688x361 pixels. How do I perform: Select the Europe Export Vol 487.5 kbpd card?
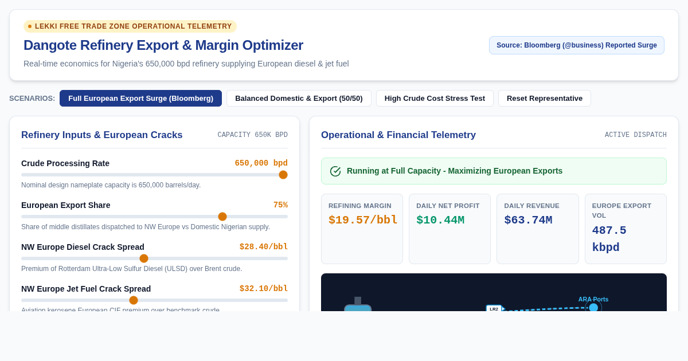[626, 229]
